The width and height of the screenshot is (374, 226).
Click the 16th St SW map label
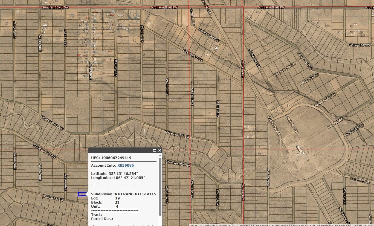(x=344, y=196)
